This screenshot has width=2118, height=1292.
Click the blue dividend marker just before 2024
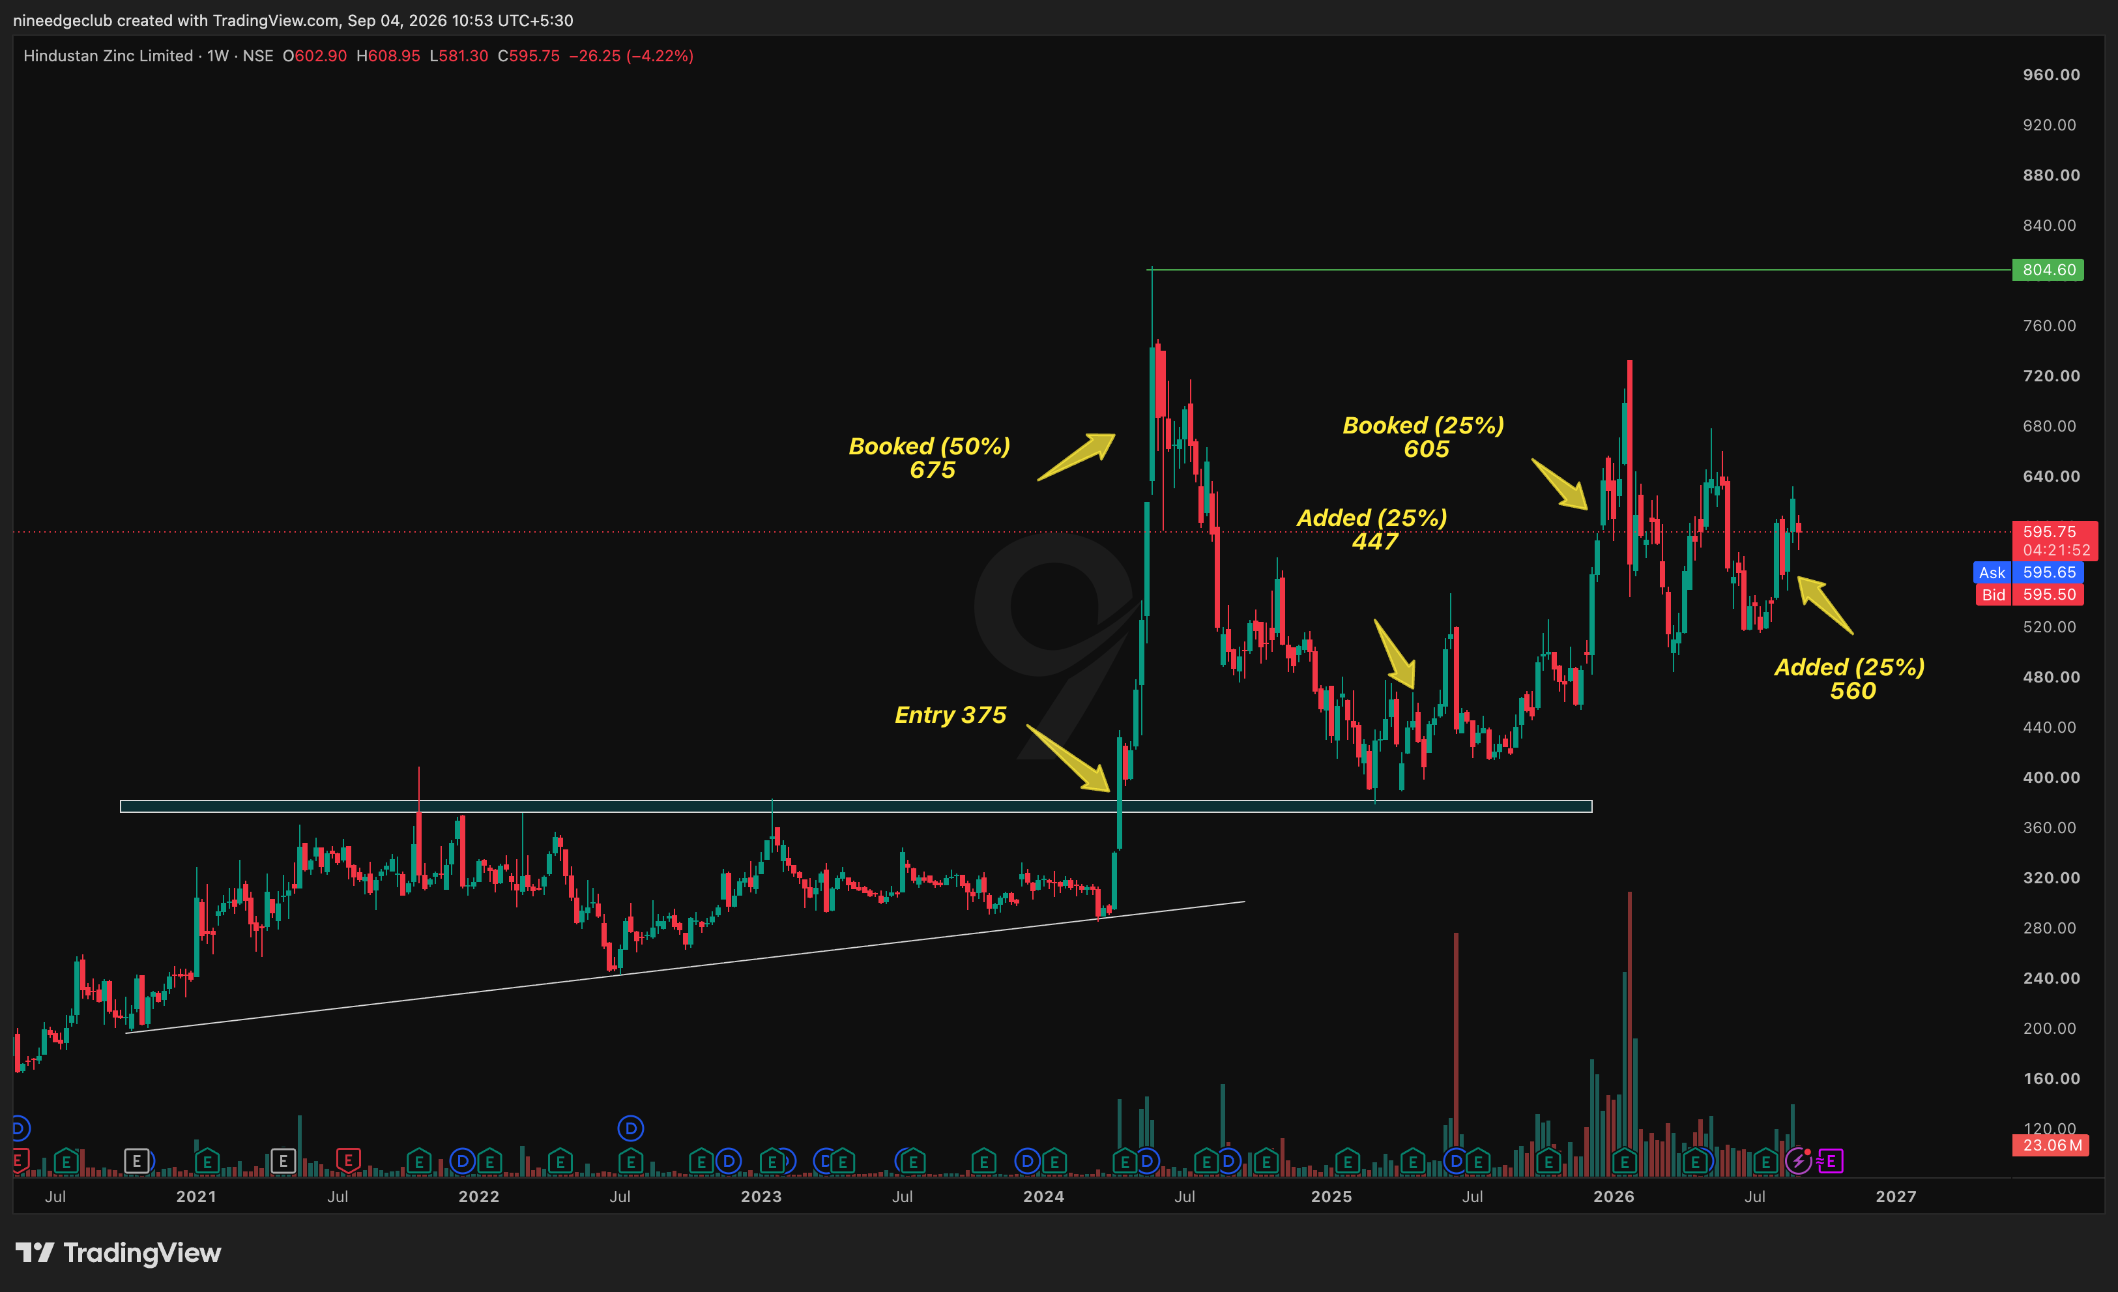tap(1027, 1162)
